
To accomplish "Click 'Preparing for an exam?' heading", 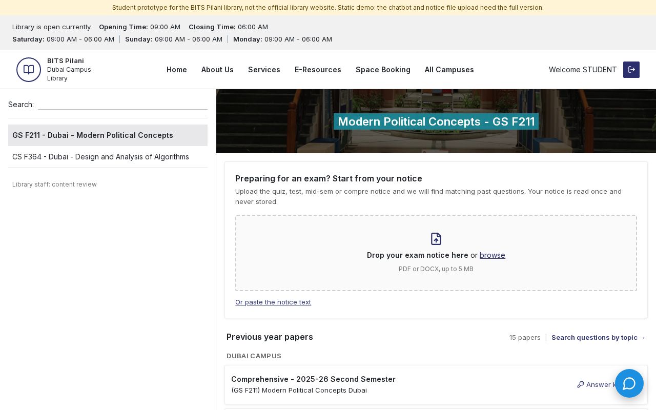I will [x=329, y=178].
